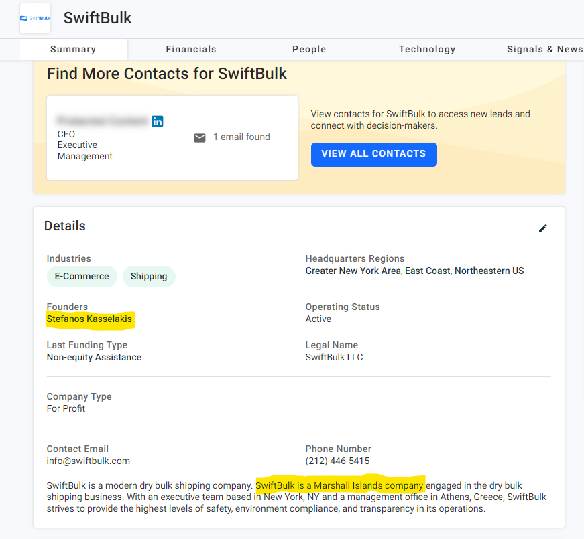This screenshot has width=584, height=539.
Task: Select the Technology tab
Action: 427,49
